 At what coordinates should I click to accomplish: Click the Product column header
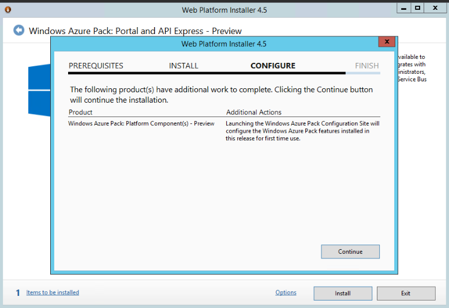pyautogui.click(x=81, y=112)
